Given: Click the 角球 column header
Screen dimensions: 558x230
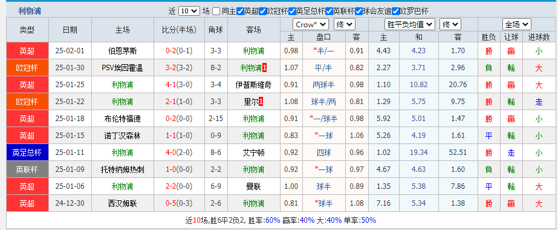Looking at the screenshot, I should tap(216, 30).
